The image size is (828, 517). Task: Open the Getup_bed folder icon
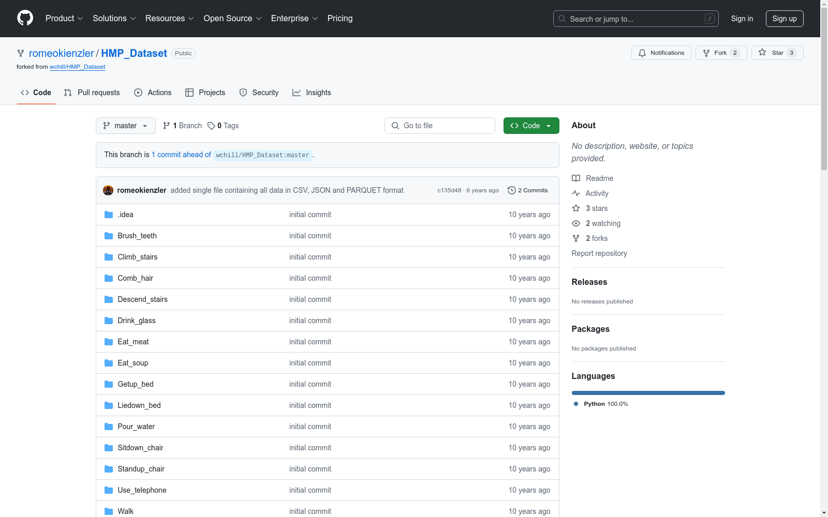109,384
